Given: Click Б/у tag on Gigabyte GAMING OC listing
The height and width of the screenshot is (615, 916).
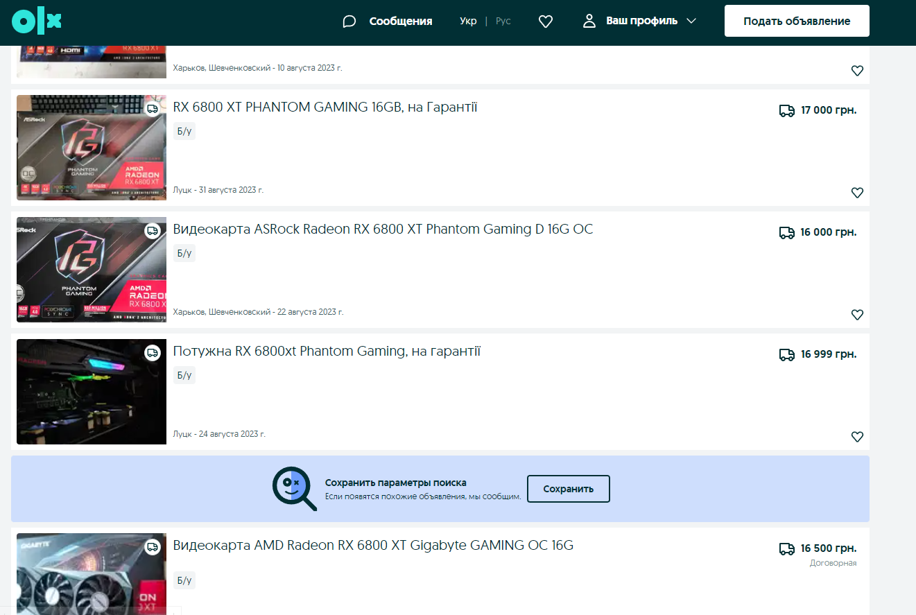Looking at the screenshot, I should tap(184, 580).
